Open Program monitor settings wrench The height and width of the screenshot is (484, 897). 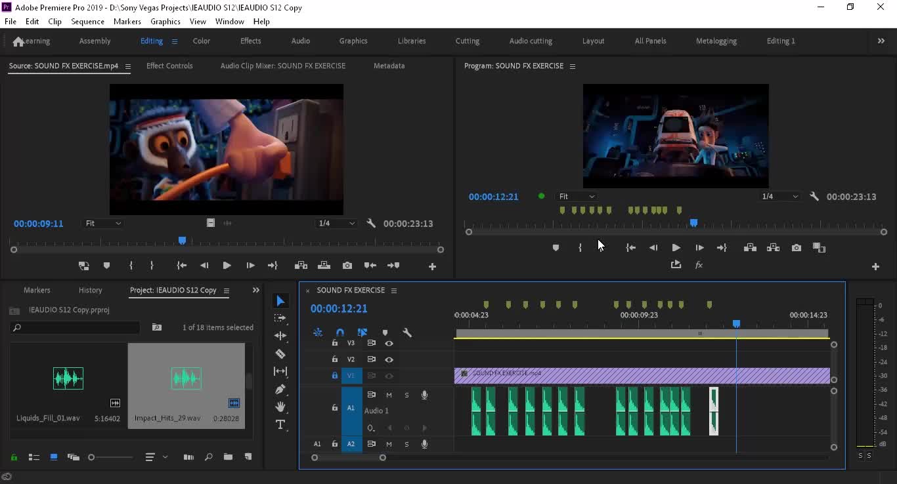pyautogui.click(x=814, y=197)
